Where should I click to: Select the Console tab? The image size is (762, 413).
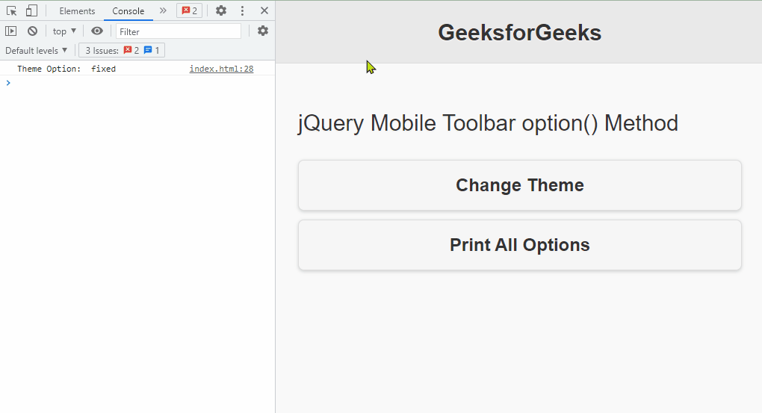coord(128,11)
